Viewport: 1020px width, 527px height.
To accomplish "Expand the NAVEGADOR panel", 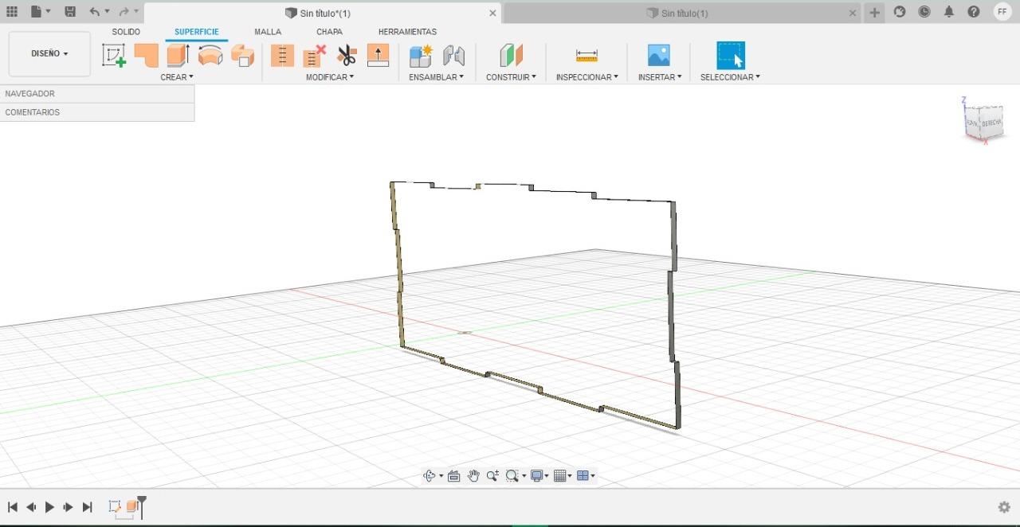I will (97, 94).
